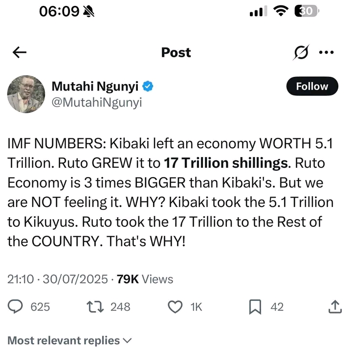Viewport: 352px width, 359px height.
Task: Tap the Post header title
Action: pos(176,53)
